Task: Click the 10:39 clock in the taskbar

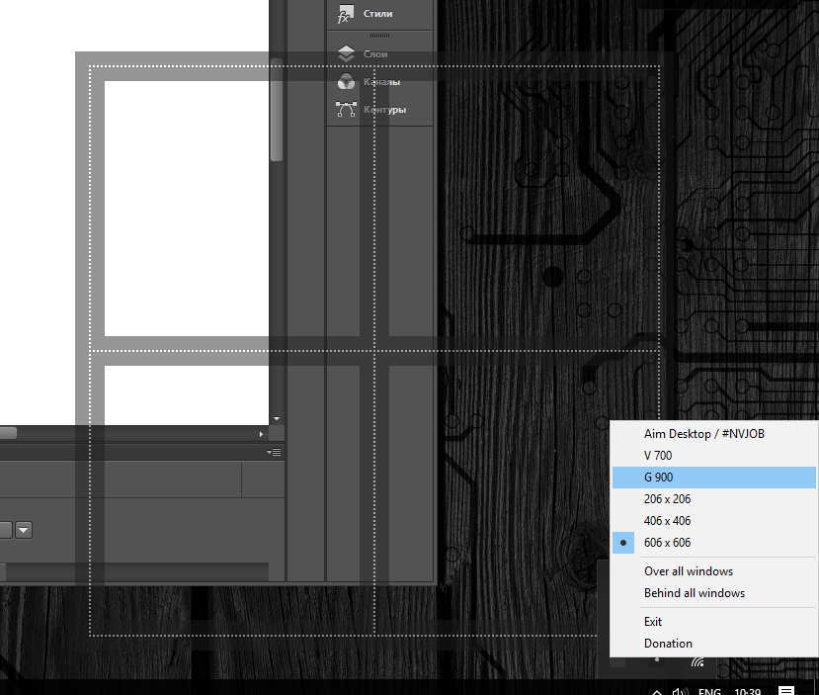Action: coord(747,691)
